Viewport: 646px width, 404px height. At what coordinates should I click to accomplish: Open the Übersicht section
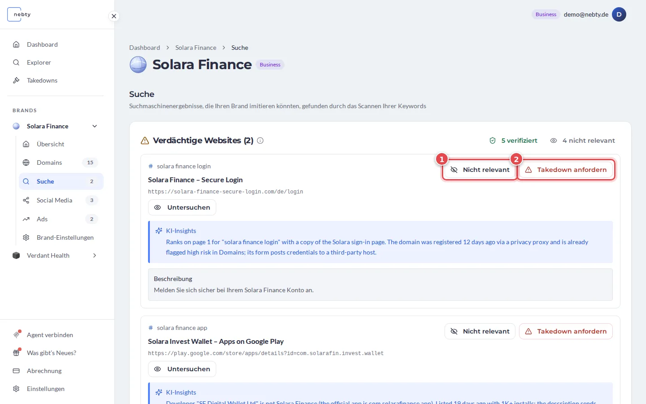61,144
